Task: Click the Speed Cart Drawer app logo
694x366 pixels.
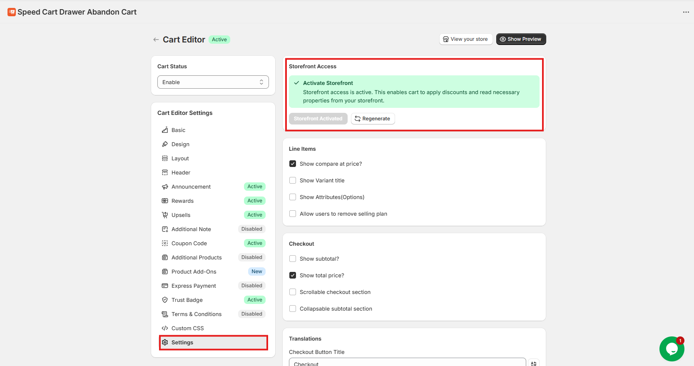Action: pyautogui.click(x=12, y=12)
